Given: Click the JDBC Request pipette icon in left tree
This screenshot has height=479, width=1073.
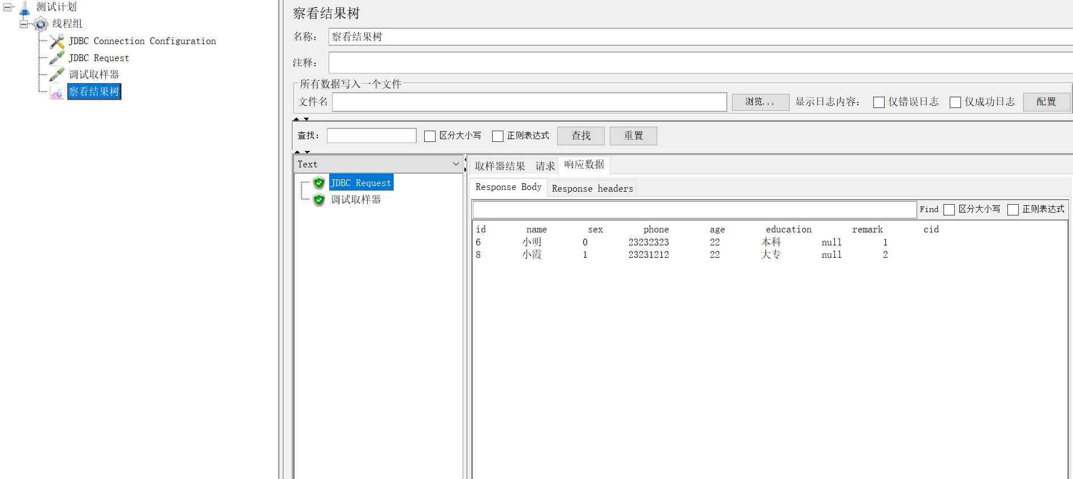Looking at the screenshot, I should pos(57,58).
